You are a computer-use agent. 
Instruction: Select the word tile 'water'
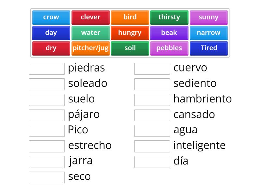click(x=91, y=32)
